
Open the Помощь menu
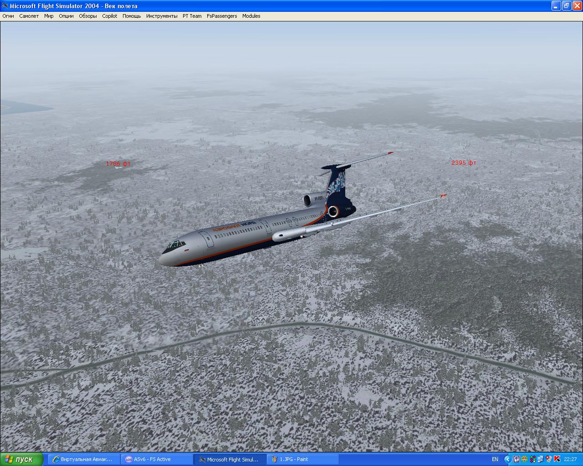(132, 16)
